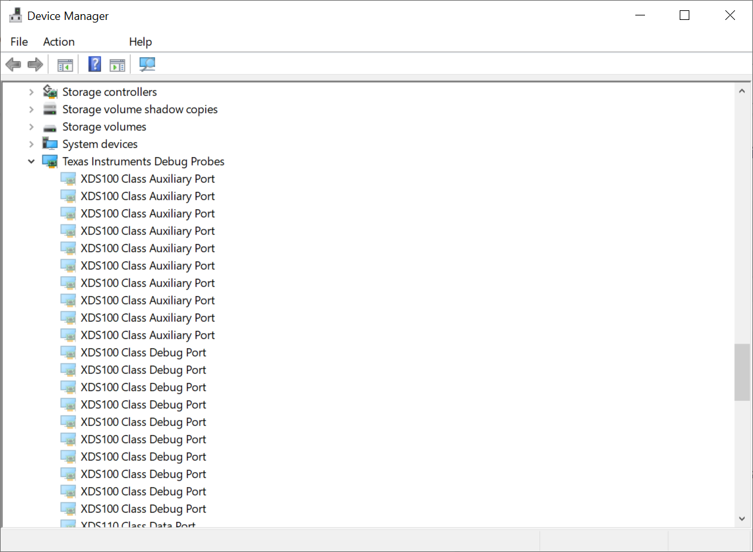This screenshot has width=753, height=552.
Task: Expand the Storage volumes node
Action: (x=32, y=127)
